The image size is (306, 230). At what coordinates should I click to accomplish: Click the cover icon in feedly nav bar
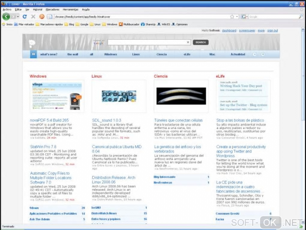click(33, 54)
